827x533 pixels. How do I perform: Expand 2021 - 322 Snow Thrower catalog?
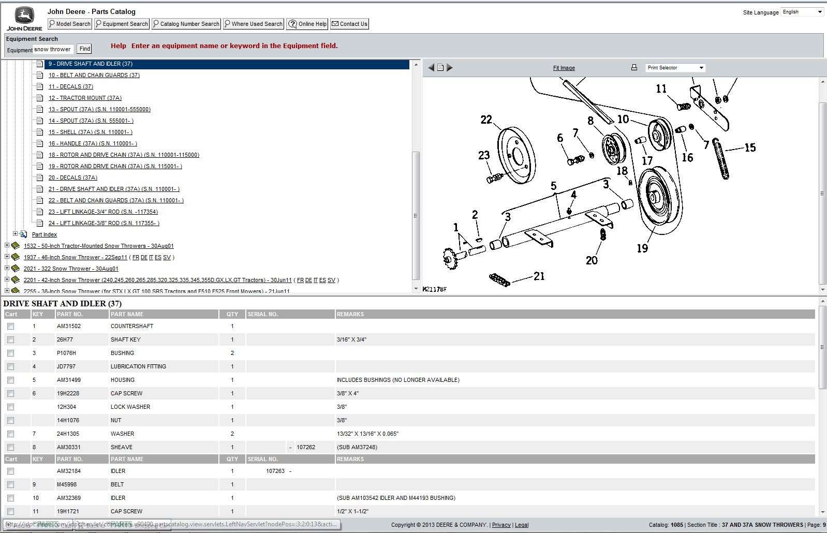[7, 268]
